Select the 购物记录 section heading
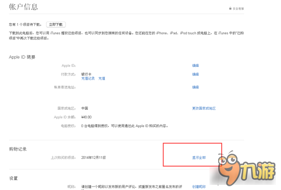 (18, 149)
